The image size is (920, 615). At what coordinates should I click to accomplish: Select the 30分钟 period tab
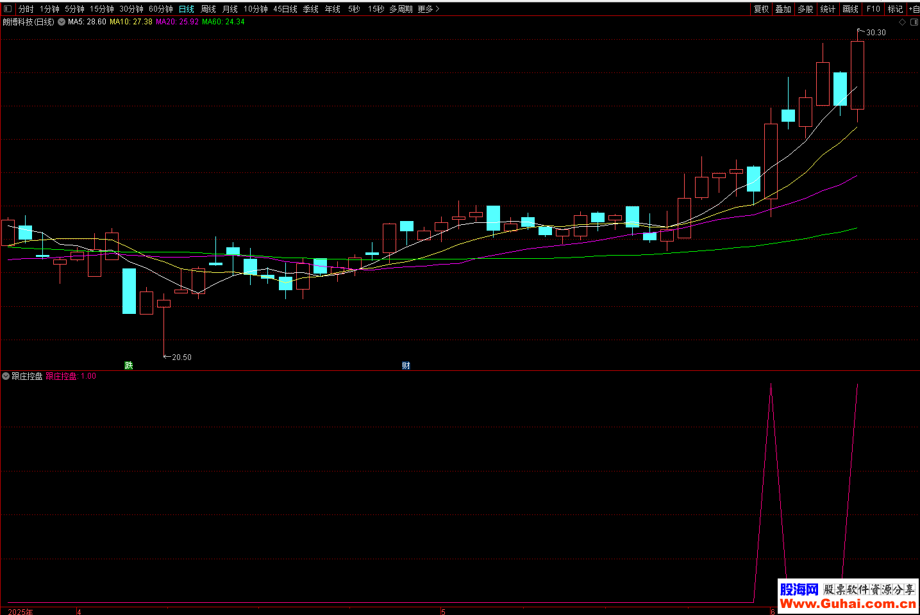click(x=131, y=9)
